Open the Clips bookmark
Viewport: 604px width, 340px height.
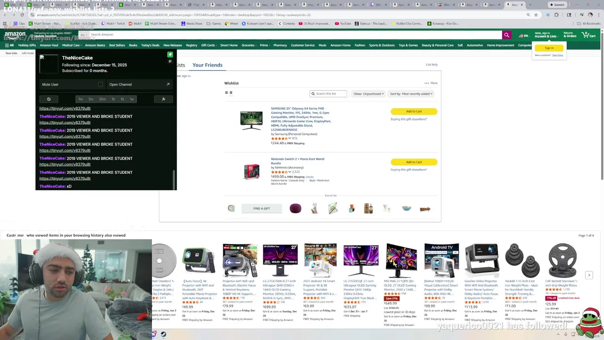tap(19, 24)
